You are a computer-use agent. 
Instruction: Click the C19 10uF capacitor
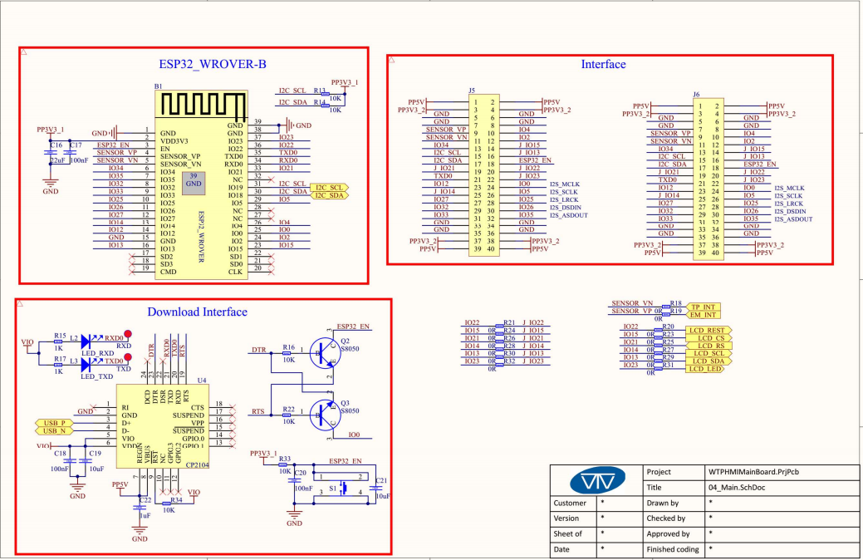pyautogui.click(x=86, y=461)
